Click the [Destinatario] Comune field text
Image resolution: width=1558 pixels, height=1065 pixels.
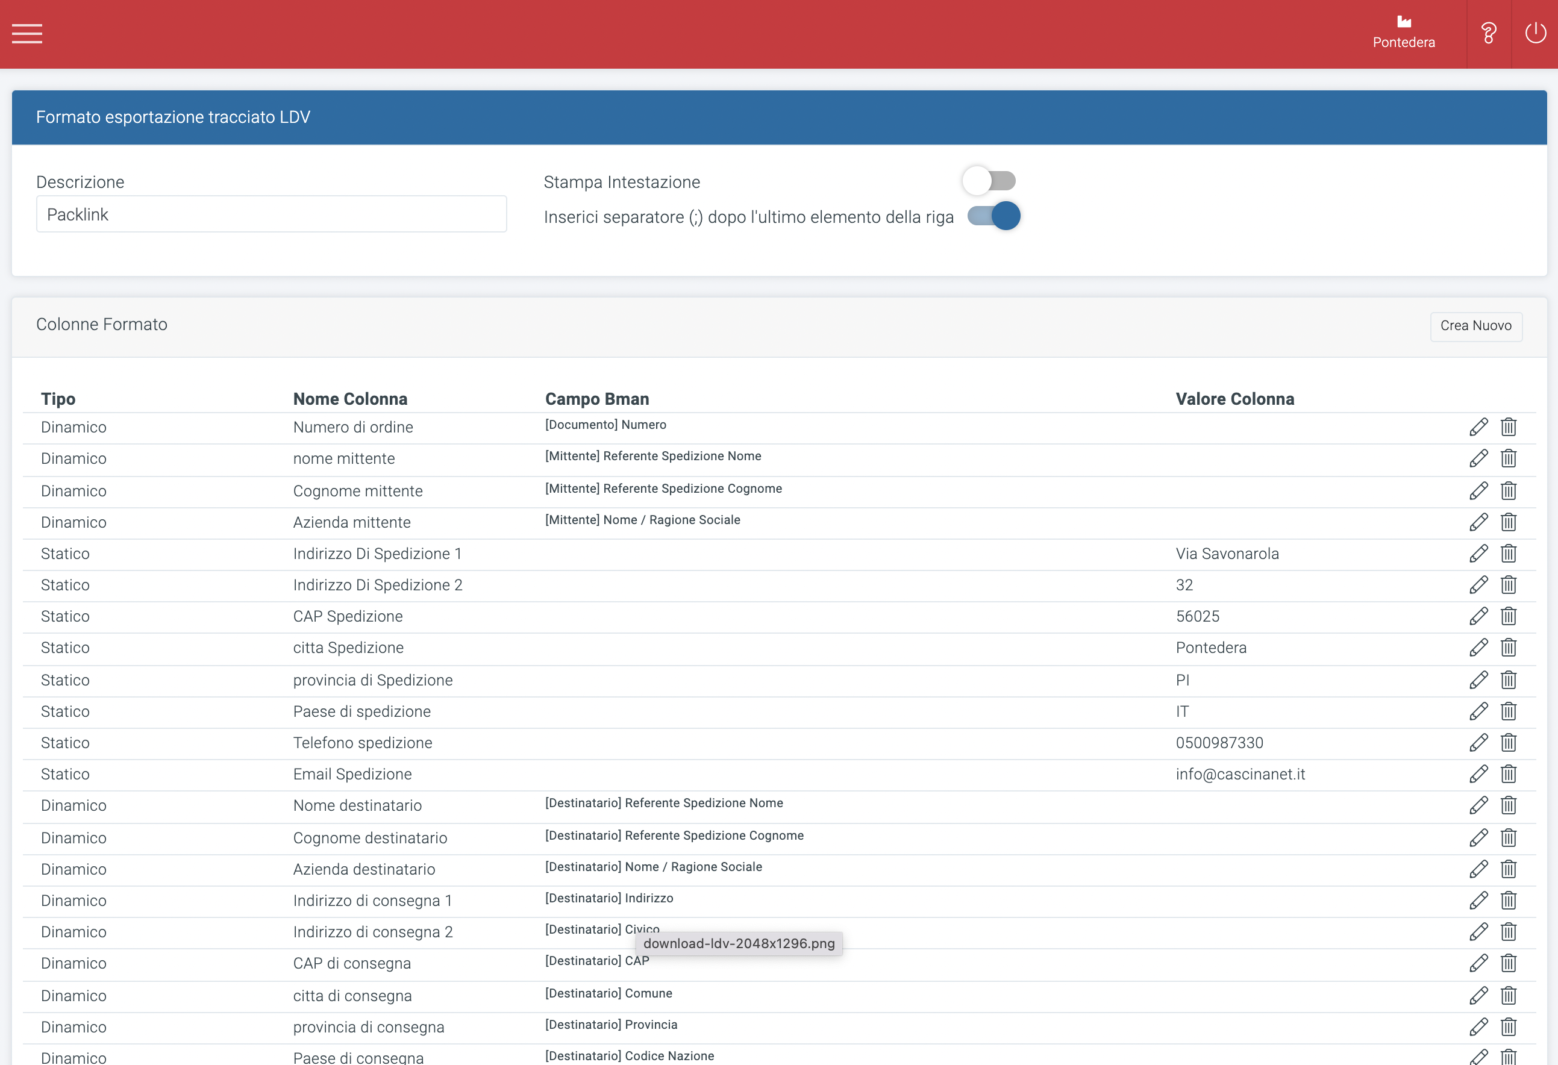point(608,993)
